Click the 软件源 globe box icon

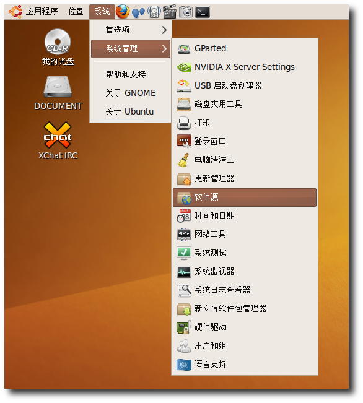click(184, 197)
